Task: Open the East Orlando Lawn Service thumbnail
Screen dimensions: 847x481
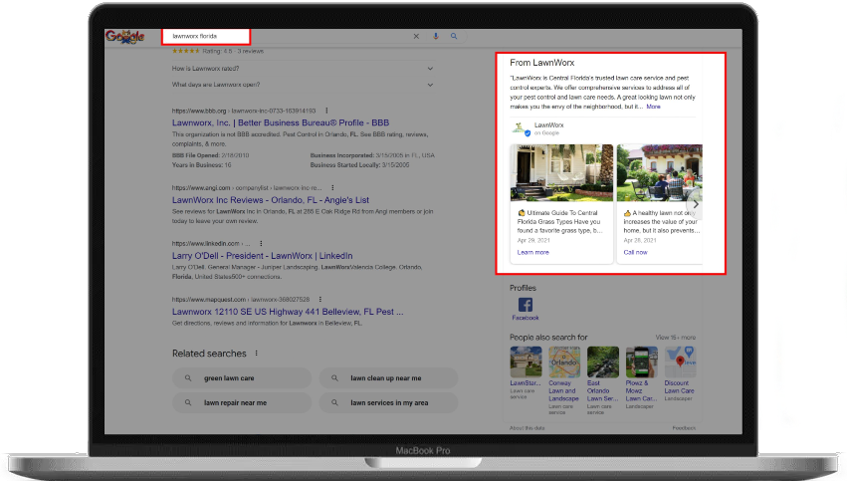Action: pyautogui.click(x=603, y=361)
